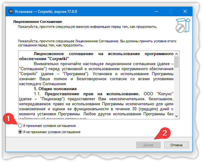Select "Я принимаю условия соглашения" radio button
This screenshot has height=162, width=202.
point(20,126)
